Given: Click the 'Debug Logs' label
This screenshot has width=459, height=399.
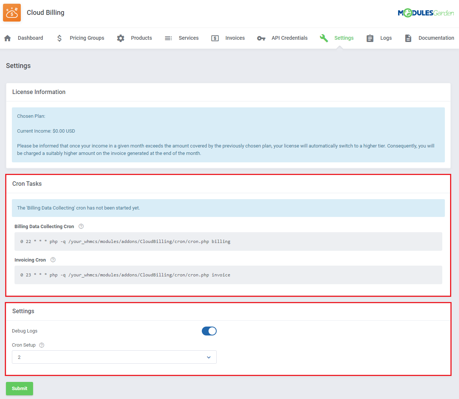Looking at the screenshot, I should click(x=25, y=331).
